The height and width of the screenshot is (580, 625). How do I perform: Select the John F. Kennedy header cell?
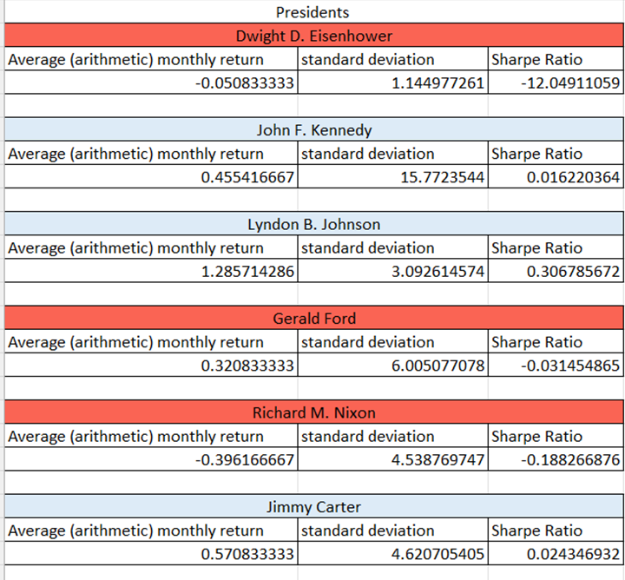click(313, 129)
